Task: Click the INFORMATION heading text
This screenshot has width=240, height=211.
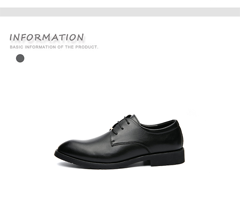Action: pyautogui.click(x=46, y=37)
